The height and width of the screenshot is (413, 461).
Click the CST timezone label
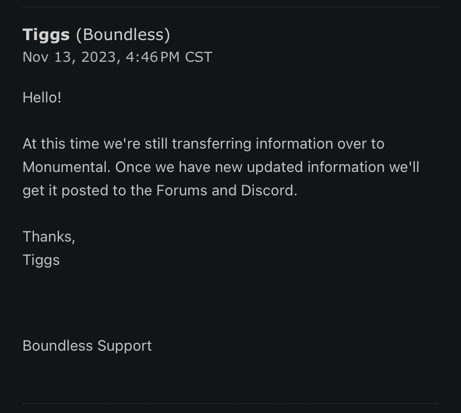tap(199, 57)
